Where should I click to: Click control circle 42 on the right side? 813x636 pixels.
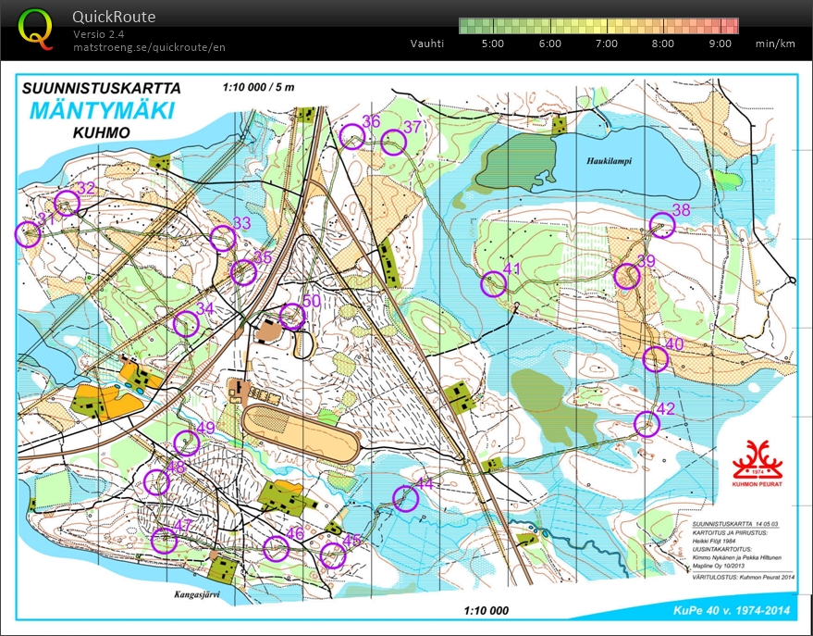pyautogui.click(x=647, y=422)
